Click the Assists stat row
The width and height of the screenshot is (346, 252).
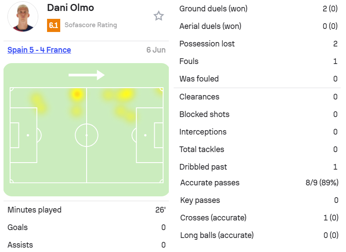(x=87, y=245)
